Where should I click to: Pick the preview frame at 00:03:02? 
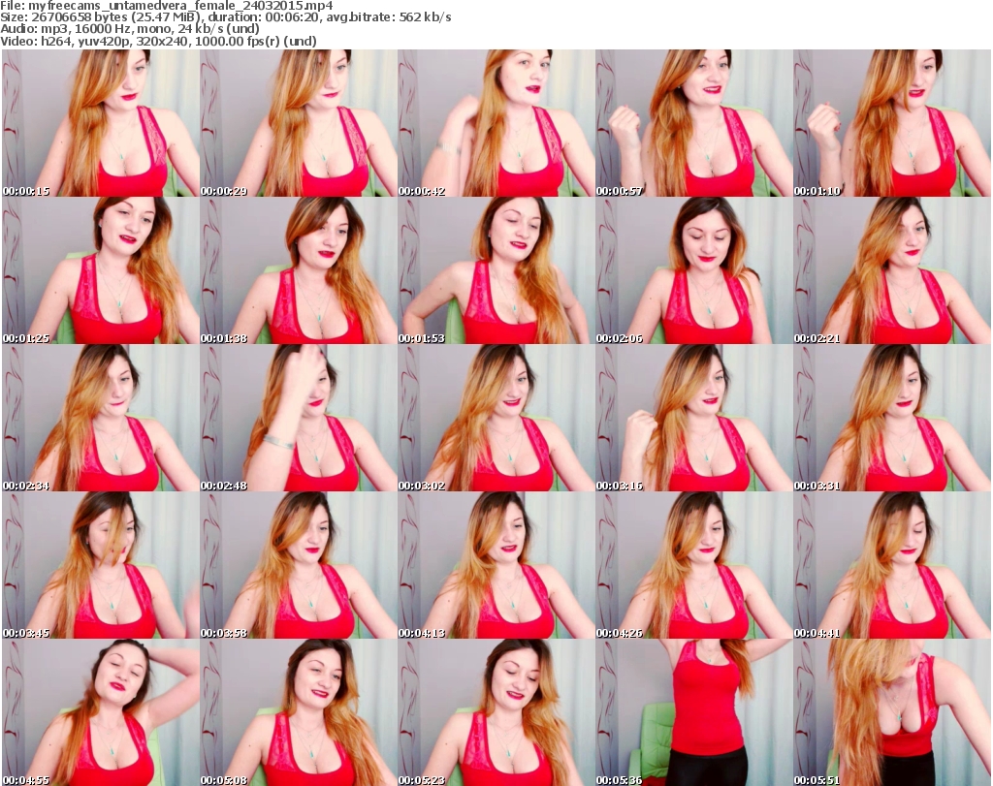coord(496,419)
